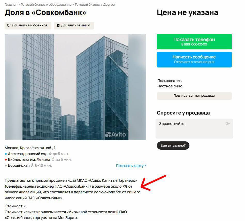This screenshot has height=221, width=245.
Task: Open the Готовый бизнес breadcrumb
Action: (x=87, y=5)
